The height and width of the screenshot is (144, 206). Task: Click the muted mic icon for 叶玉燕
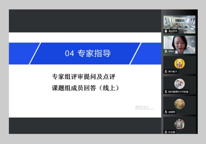click(x=166, y=132)
